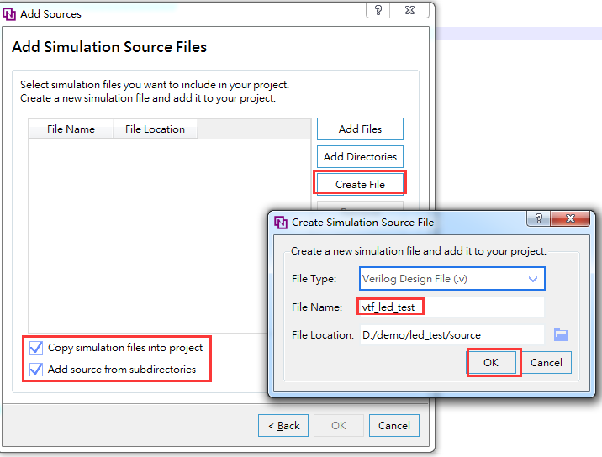
Task: Click the File Location path field
Action: click(451, 334)
